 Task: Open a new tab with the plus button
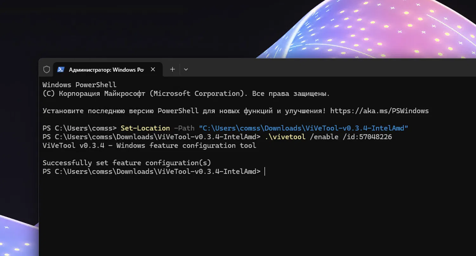coord(172,69)
